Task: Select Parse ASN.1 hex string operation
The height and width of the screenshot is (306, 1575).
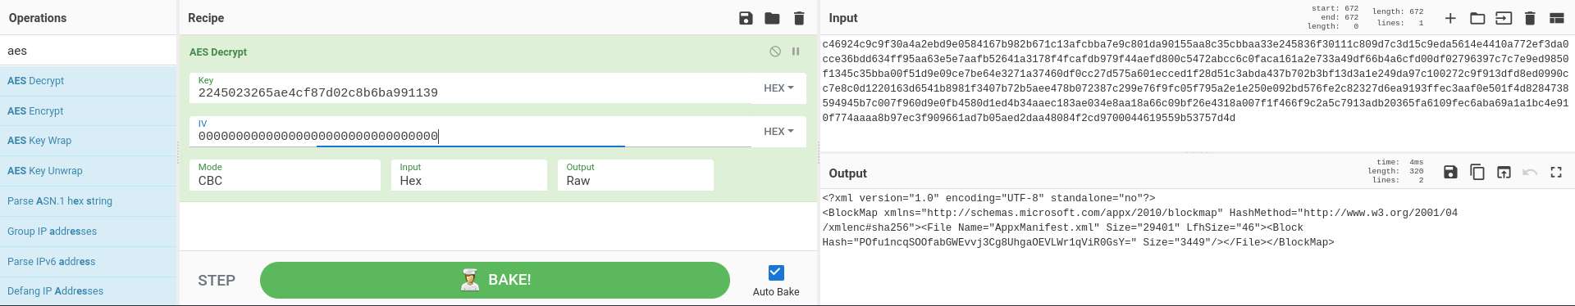Action: [x=89, y=201]
